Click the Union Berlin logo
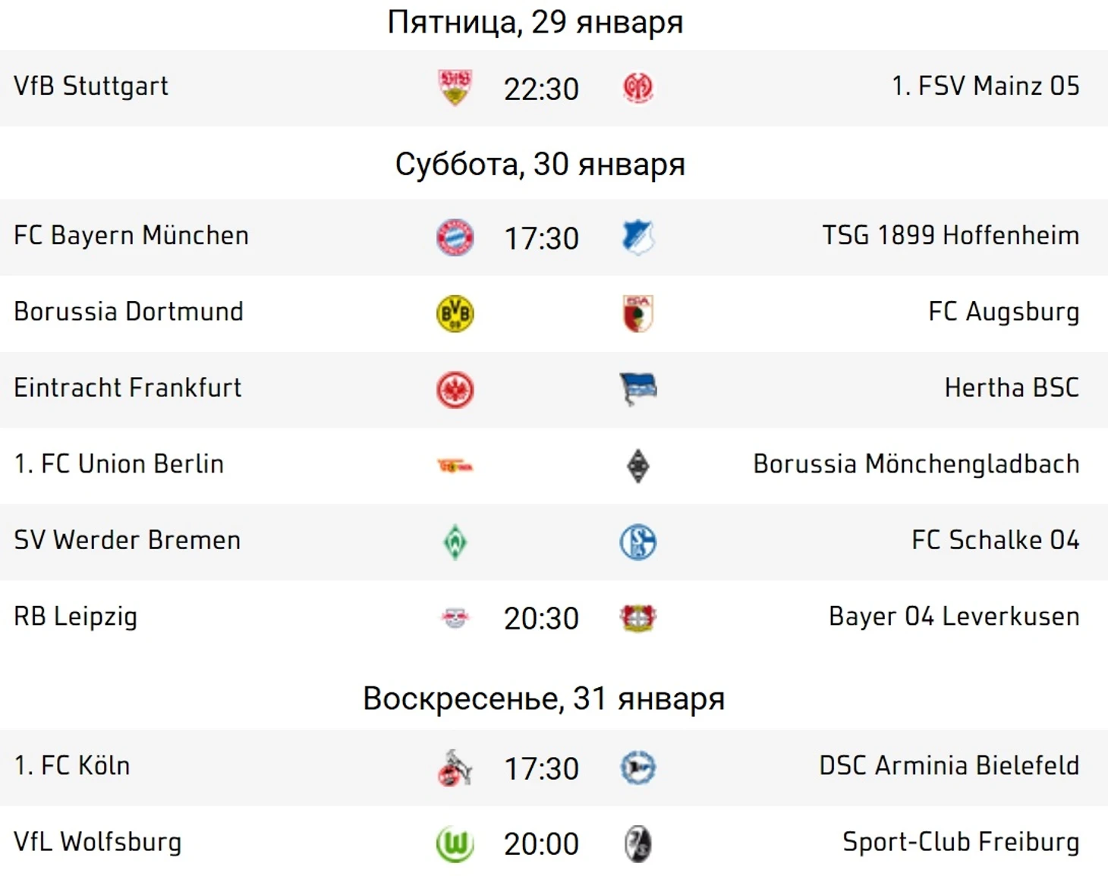 tap(455, 466)
